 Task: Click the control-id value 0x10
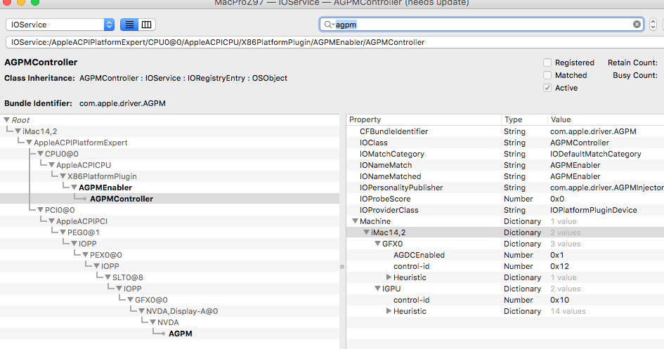[559, 300]
